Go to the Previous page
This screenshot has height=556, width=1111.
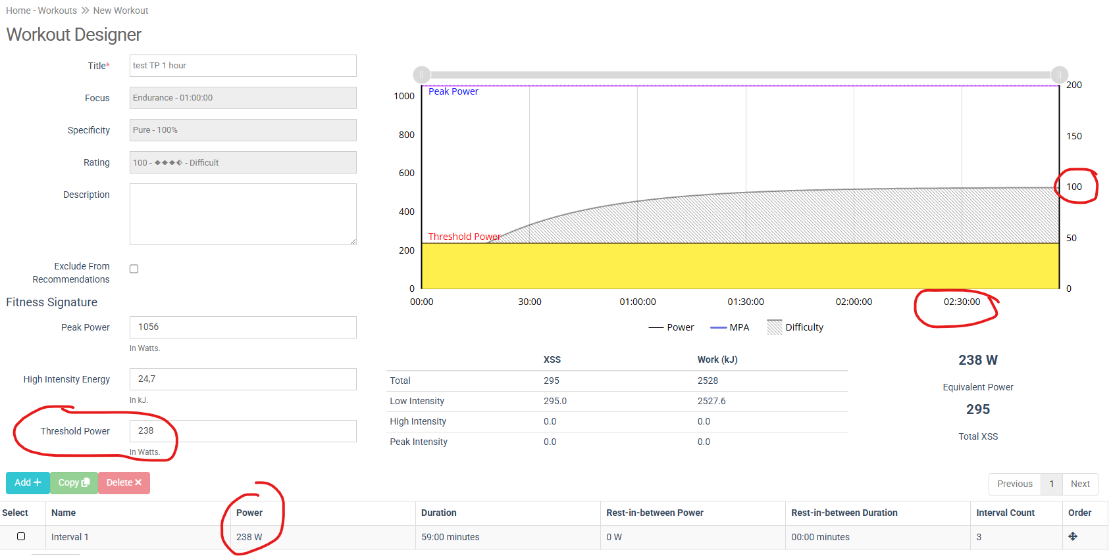1014,484
